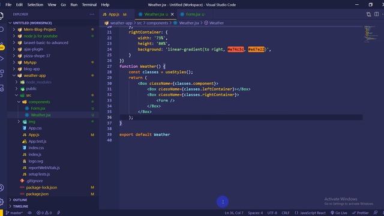Screen dimensions: 384x216
Task: Click Ln 36, Col 7 position indicator
Action: [x=234, y=213]
